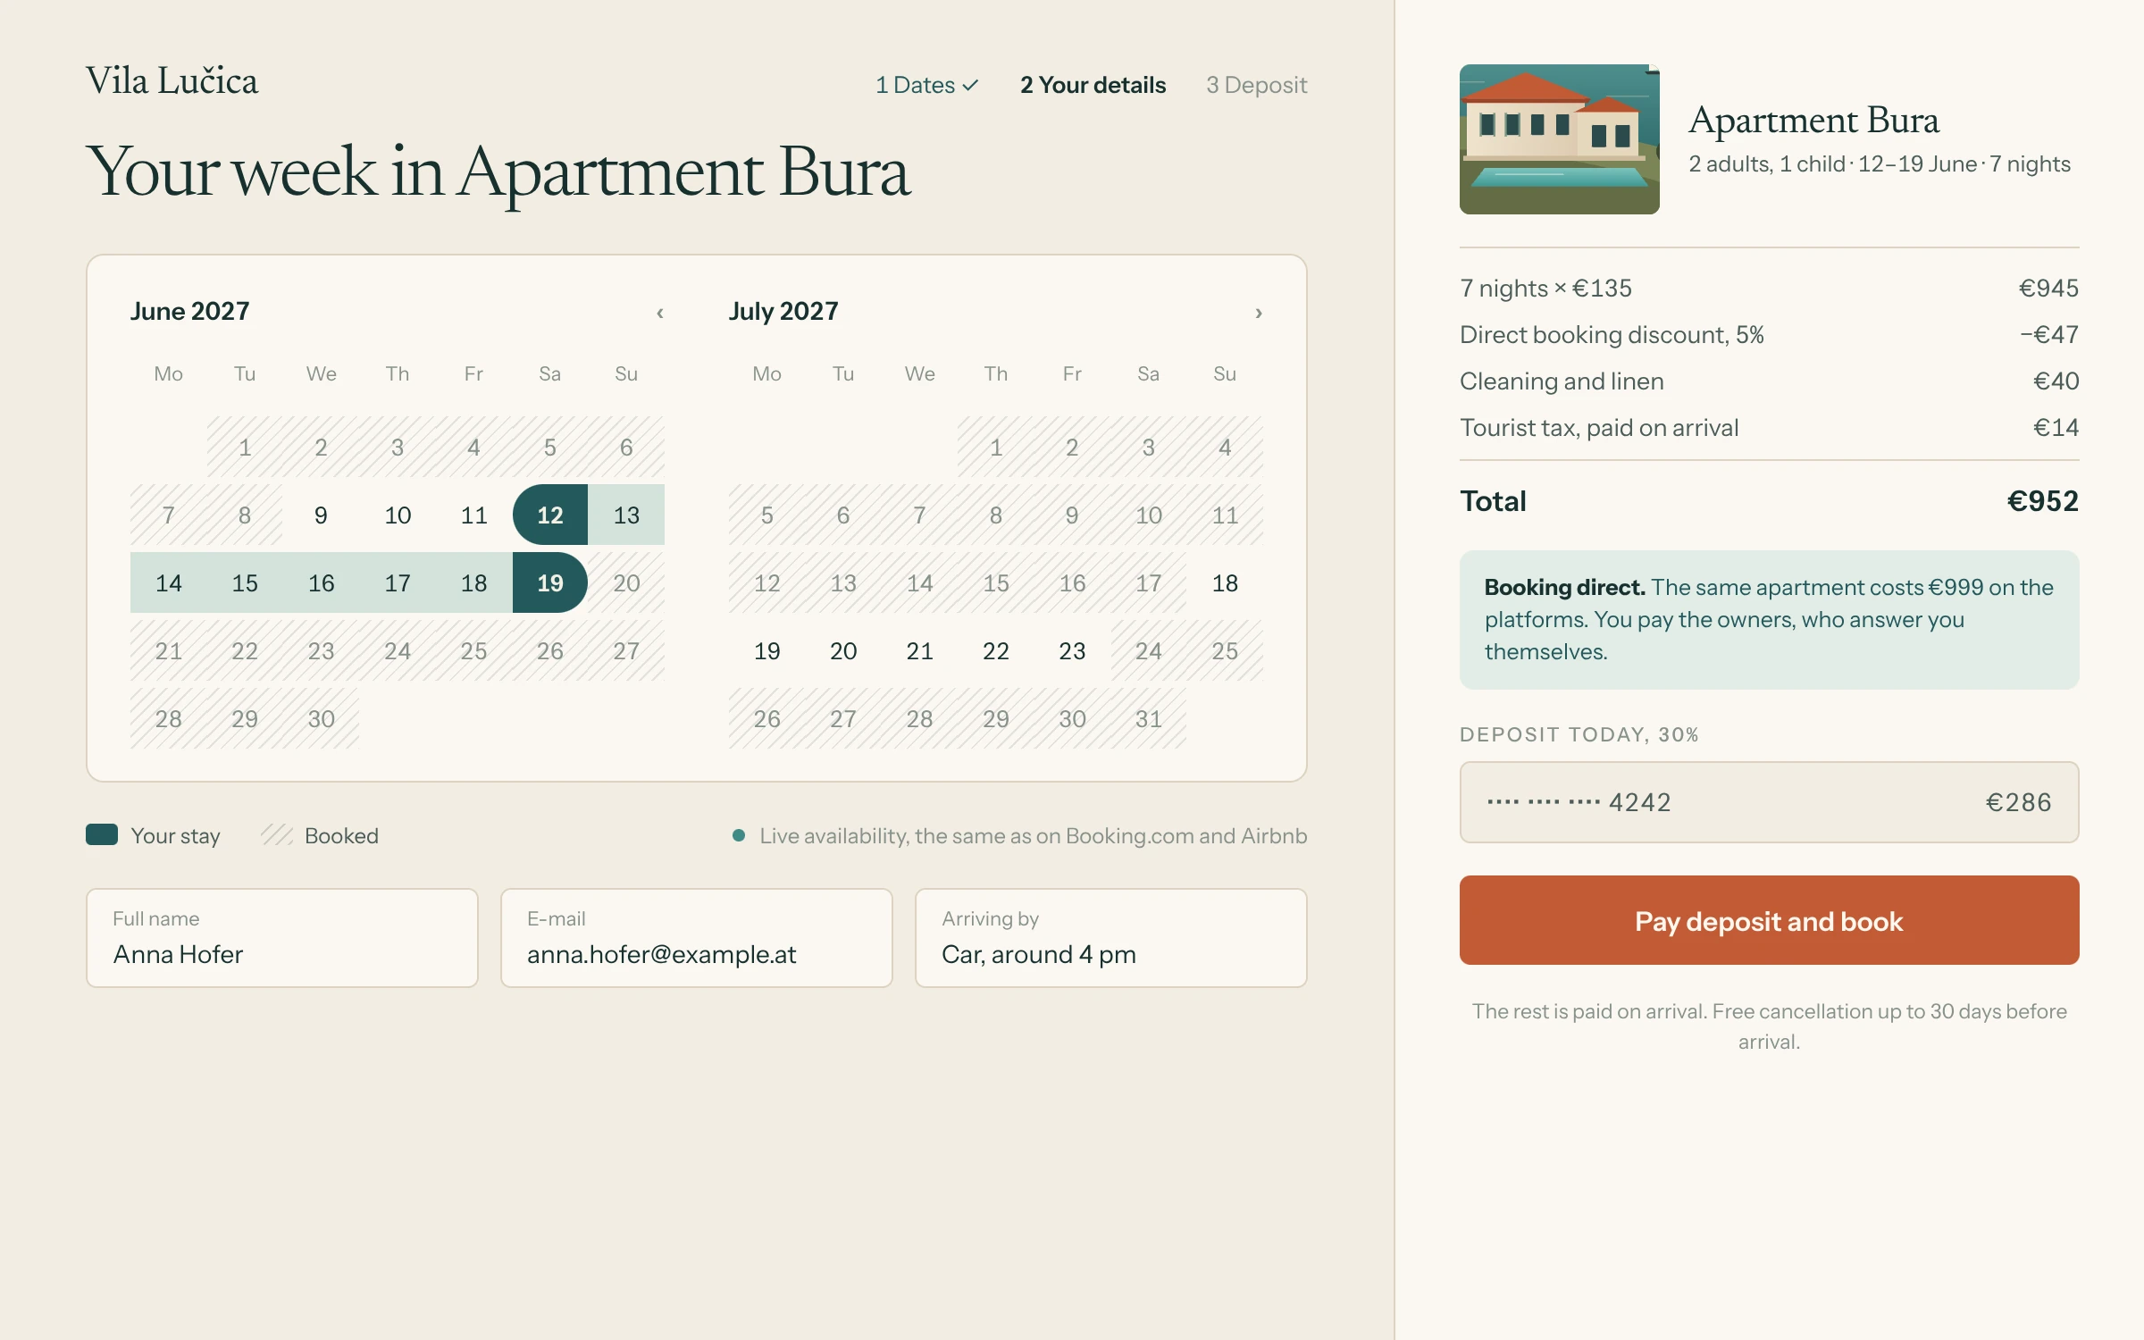The height and width of the screenshot is (1340, 2144).
Task: Click the €286 deposit amount
Action: click(x=2018, y=802)
